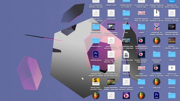
Task: Select the LinPlug SaxLab 2 folder
Action: (126, 1)
